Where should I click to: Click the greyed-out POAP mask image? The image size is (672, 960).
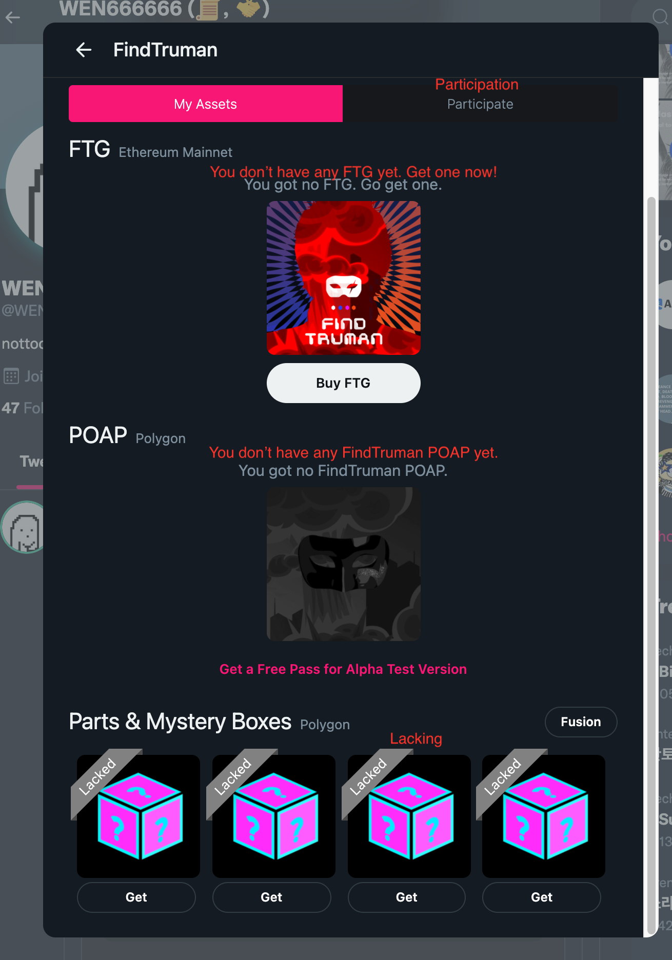[344, 564]
